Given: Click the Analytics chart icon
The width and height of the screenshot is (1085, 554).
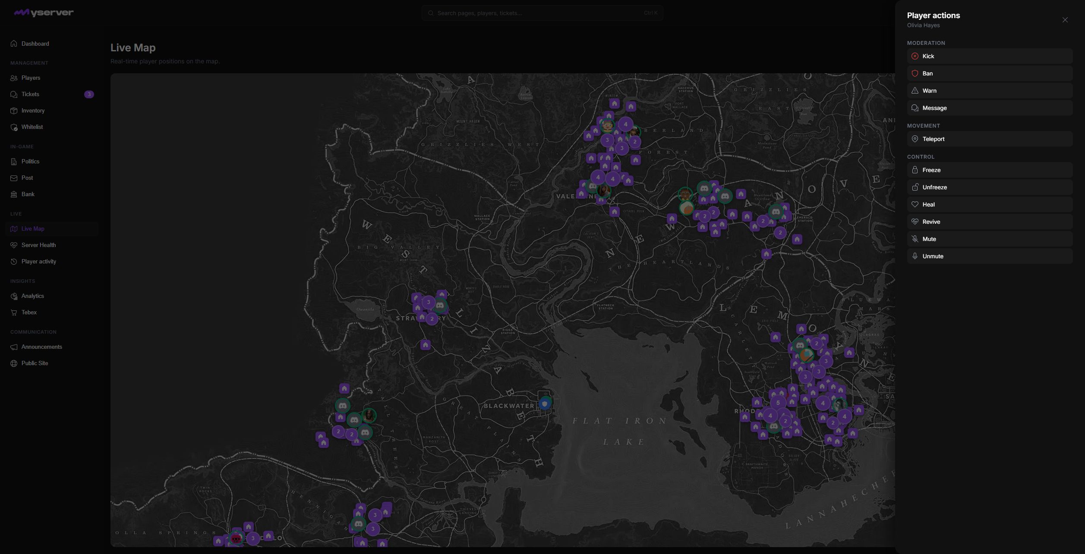Looking at the screenshot, I should click(x=14, y=296).
